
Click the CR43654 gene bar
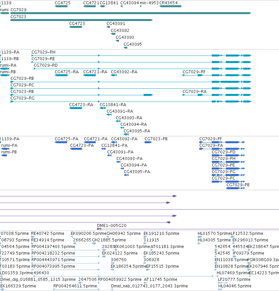coord(170,6)
